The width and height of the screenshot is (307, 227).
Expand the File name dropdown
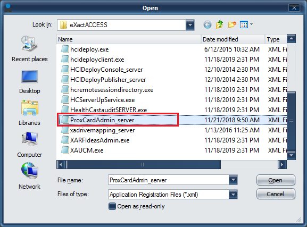[x=233, y=180]
